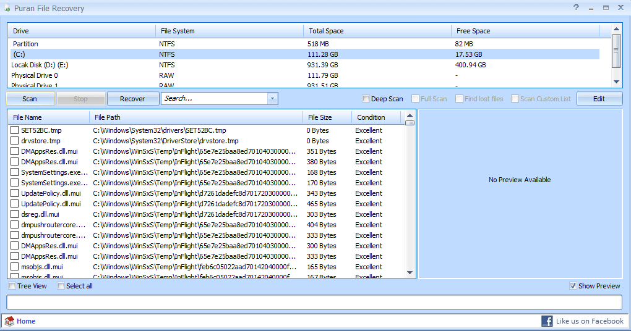
Task: Open the Search box dropdown arrow
Action: point(272,99)
